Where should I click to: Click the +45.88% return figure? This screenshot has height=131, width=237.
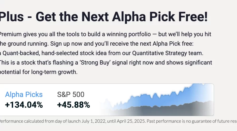[x=73, y=105]
